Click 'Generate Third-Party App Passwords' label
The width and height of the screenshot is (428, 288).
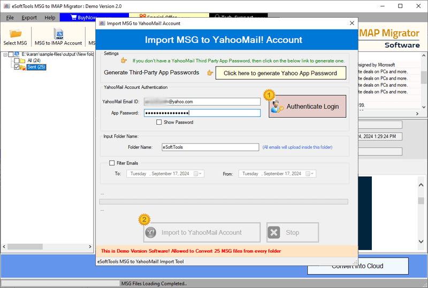tap(151, 72)
